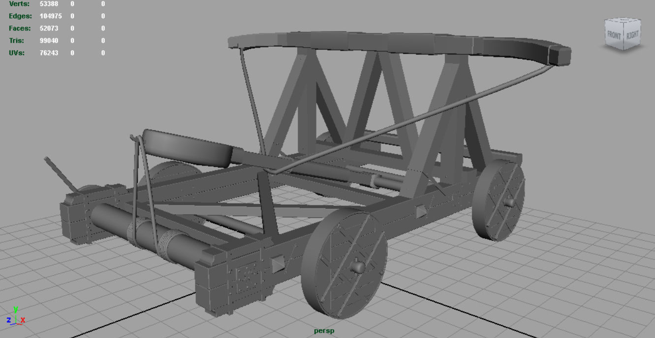This screenshot has width=655, height=338.
Task: Click the 'Verts:' heads-up display label
Action: click(x=19, y=4)
